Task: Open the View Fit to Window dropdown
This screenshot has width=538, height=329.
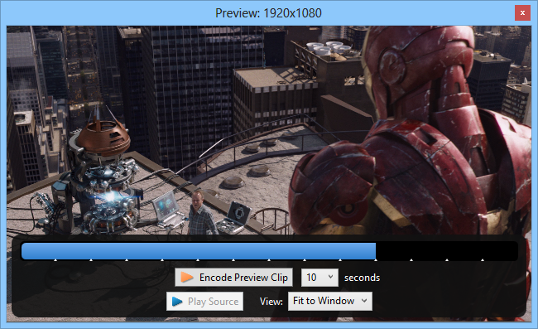Action: pos(330,301)
